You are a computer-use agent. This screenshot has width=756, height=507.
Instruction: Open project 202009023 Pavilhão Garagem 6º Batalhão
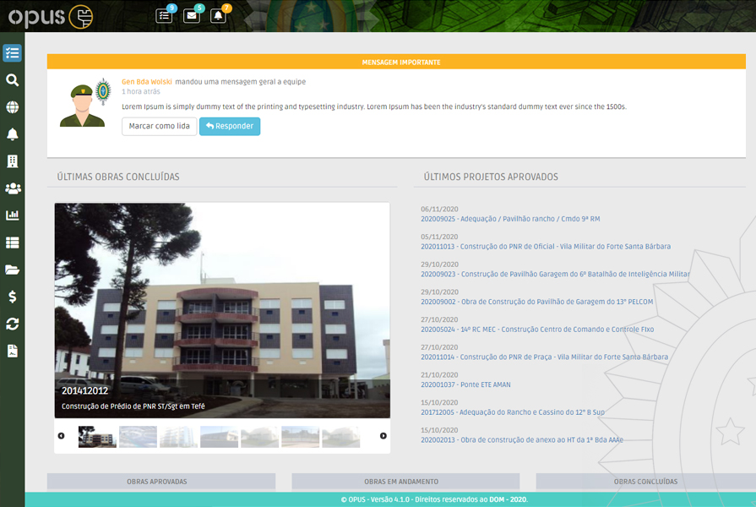(x=555, y=274)
